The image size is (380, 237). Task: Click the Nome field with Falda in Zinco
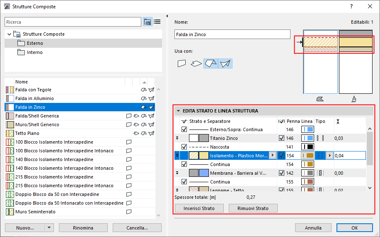232,34
